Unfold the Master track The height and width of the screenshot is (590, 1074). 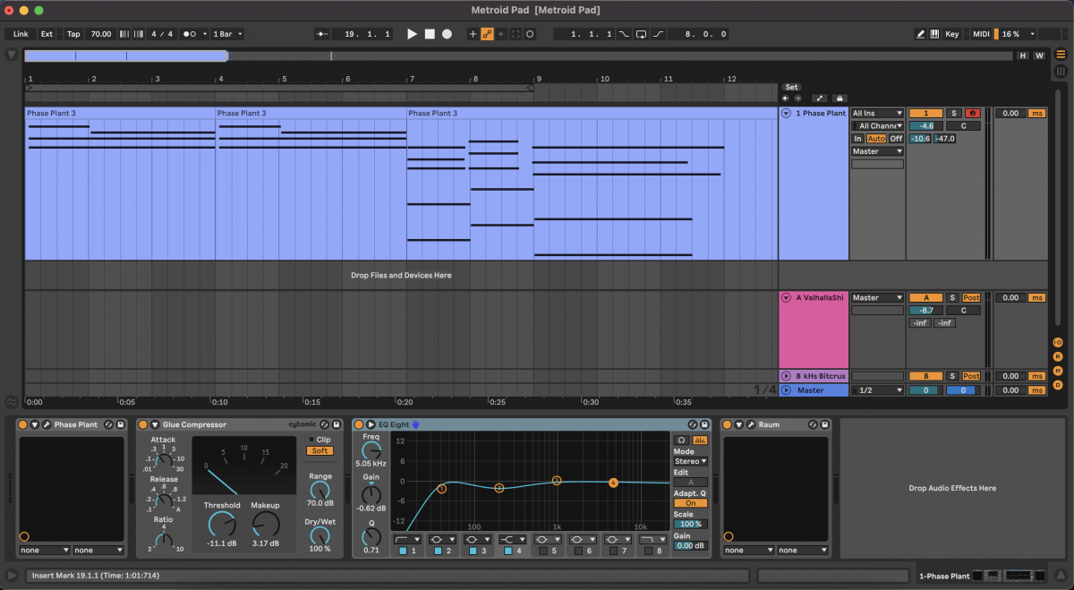(x=787, y=390)
